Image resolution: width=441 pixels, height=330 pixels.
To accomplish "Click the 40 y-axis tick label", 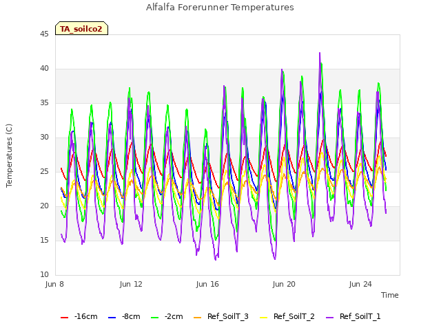I will [x=44, y=69].
